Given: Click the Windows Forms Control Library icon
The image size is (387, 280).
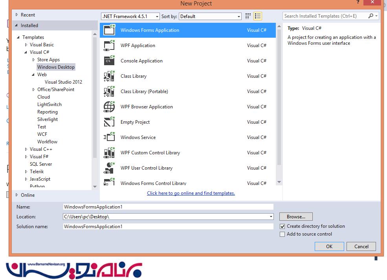Looking at the screenshot, I should [x=109, y=181].
